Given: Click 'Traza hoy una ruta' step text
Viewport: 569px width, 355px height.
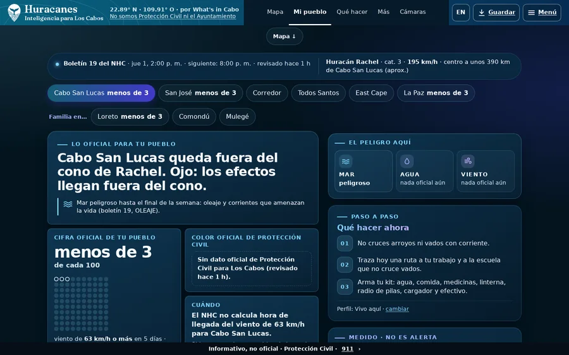Looking at the screenshot, I should (429, 264).
